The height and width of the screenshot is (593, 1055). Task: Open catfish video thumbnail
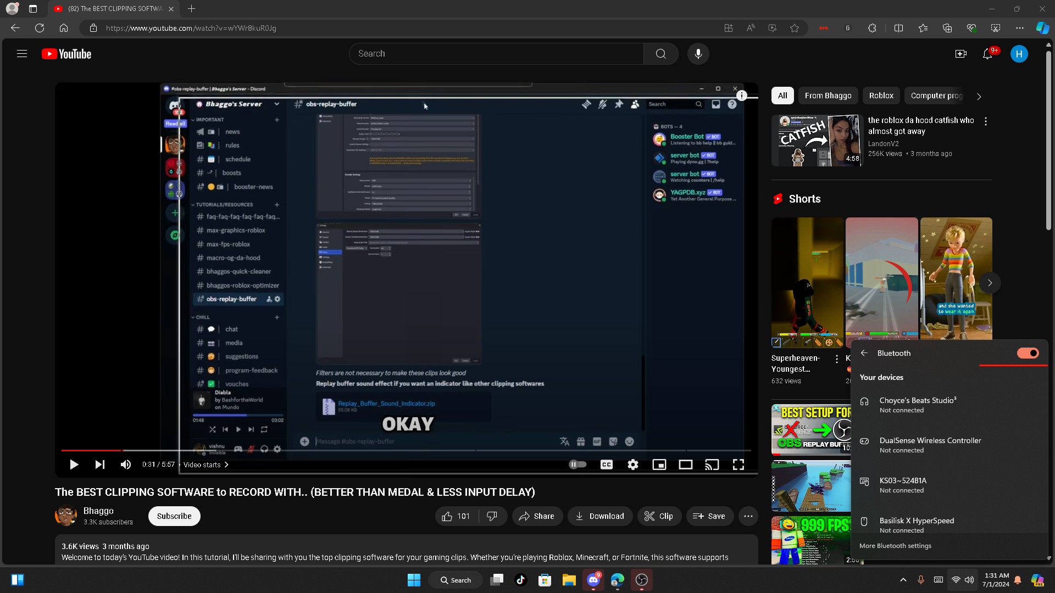pyautogui.click(x=817, y=141)
